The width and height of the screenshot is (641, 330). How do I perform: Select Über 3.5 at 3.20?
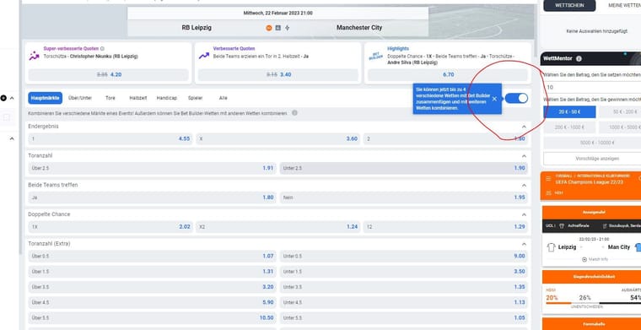(x=152, y=287)
